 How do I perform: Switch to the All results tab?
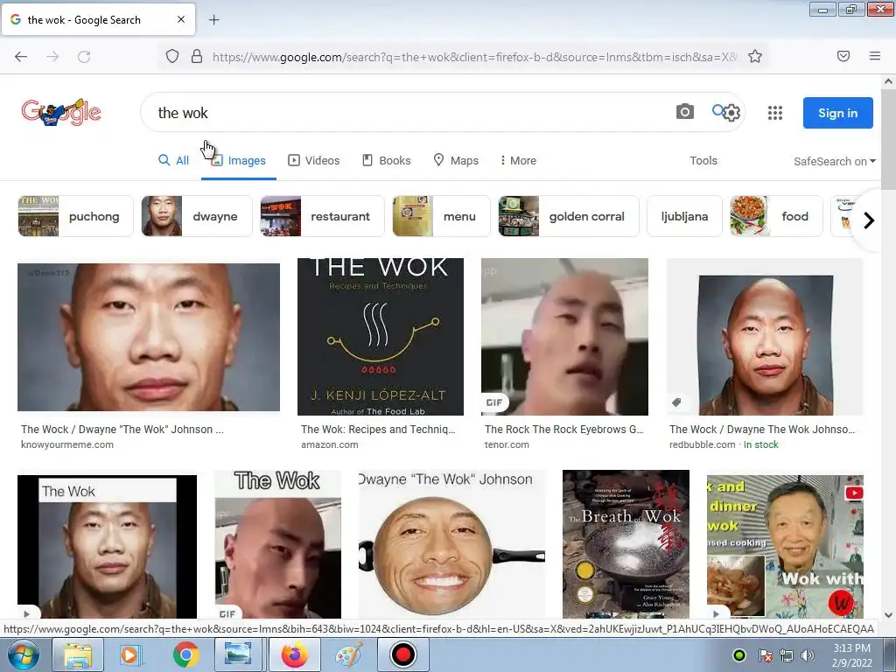point(173,161)
